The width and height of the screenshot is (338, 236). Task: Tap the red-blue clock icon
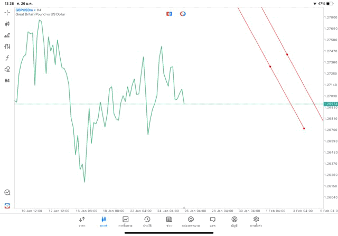click(183, 13)
